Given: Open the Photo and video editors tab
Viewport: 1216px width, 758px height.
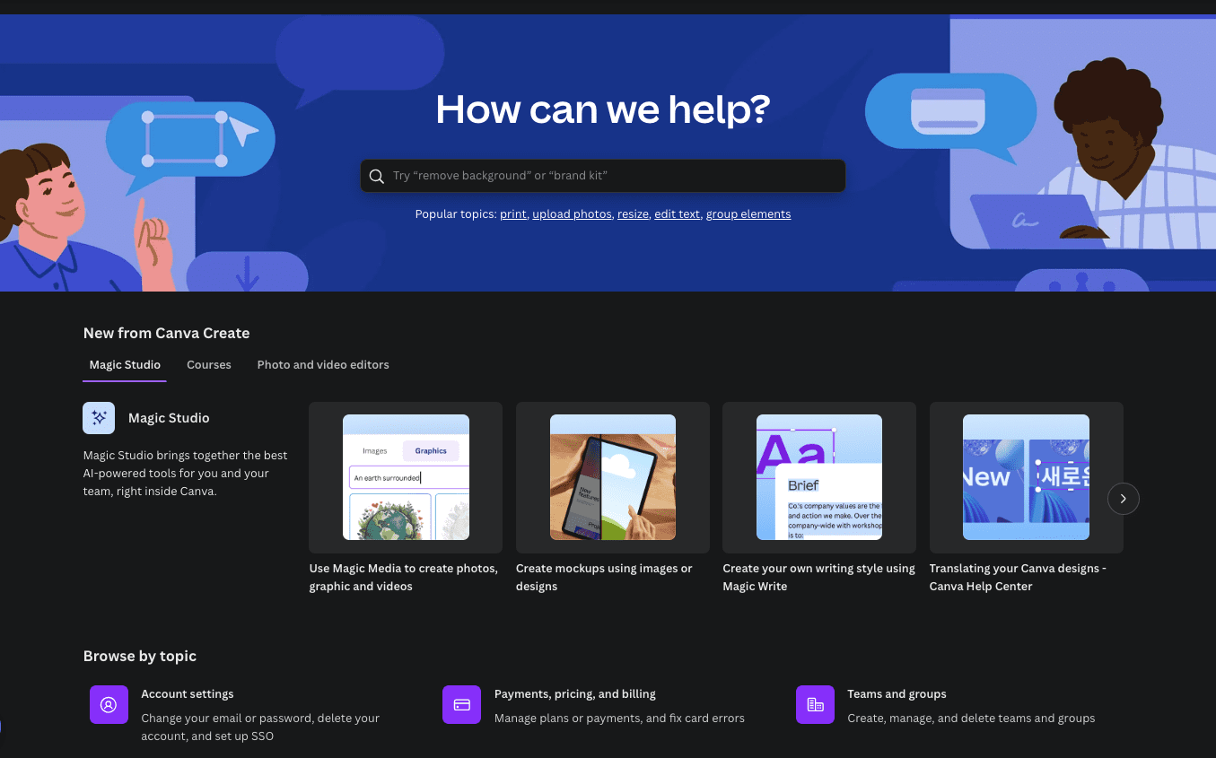Looking at the screenshot, I should pos(322,365).
